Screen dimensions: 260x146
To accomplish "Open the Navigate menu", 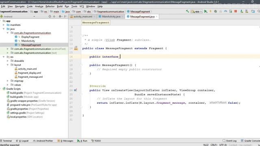I will point(19,6).
